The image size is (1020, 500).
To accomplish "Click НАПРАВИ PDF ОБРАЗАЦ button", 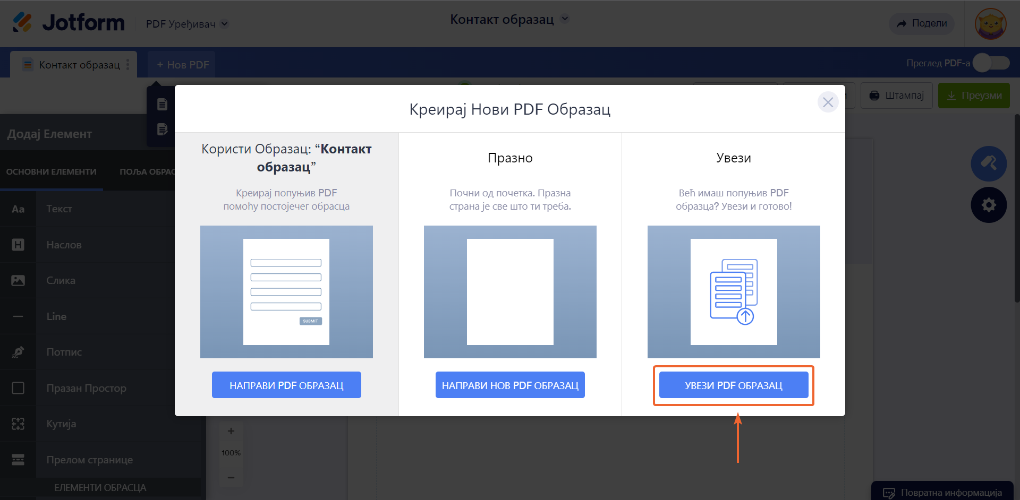I will point(286,385).
